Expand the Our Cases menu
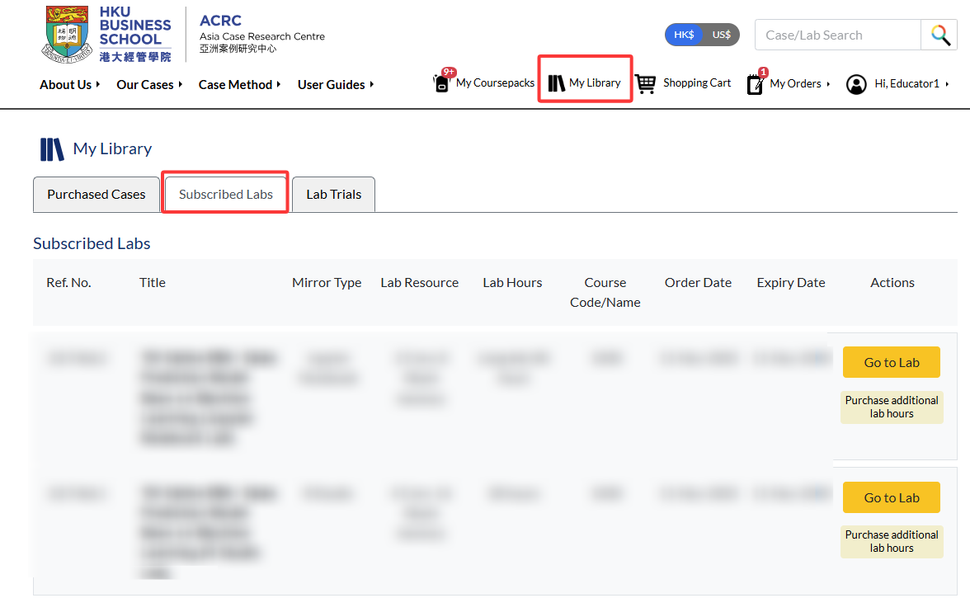The width and height of the screenshot is (970, 598). click(149, 85)
